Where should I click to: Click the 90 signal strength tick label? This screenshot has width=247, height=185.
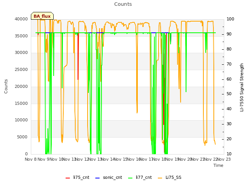coord(229,34)
